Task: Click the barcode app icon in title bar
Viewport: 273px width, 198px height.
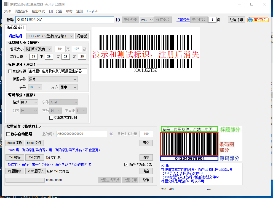Action: 6,4
